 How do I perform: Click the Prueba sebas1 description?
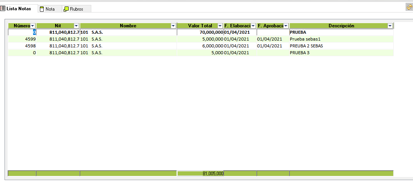coord(342,39)
